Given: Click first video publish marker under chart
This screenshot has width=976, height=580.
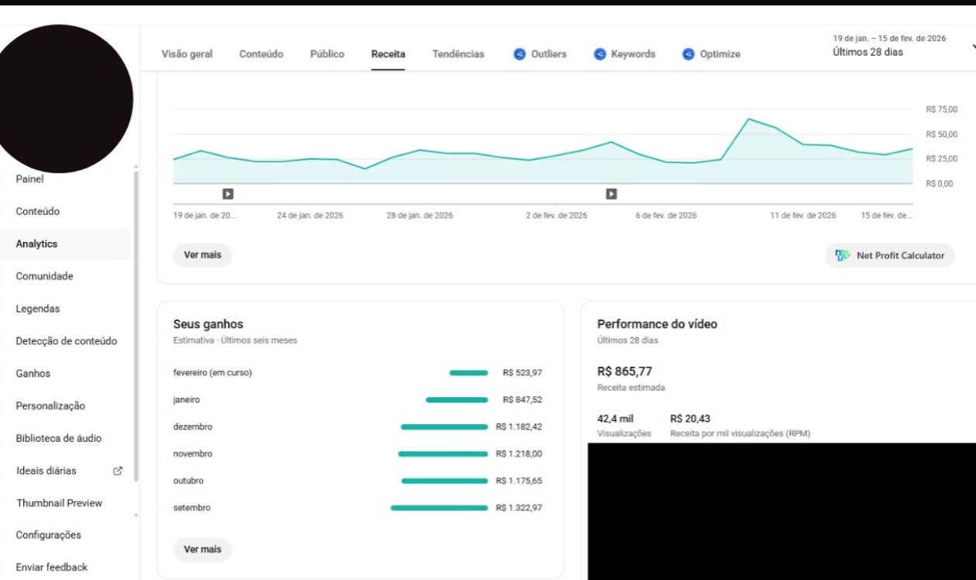Looking at the screenshot, I should pyautogui.click(x=228, y=194).
